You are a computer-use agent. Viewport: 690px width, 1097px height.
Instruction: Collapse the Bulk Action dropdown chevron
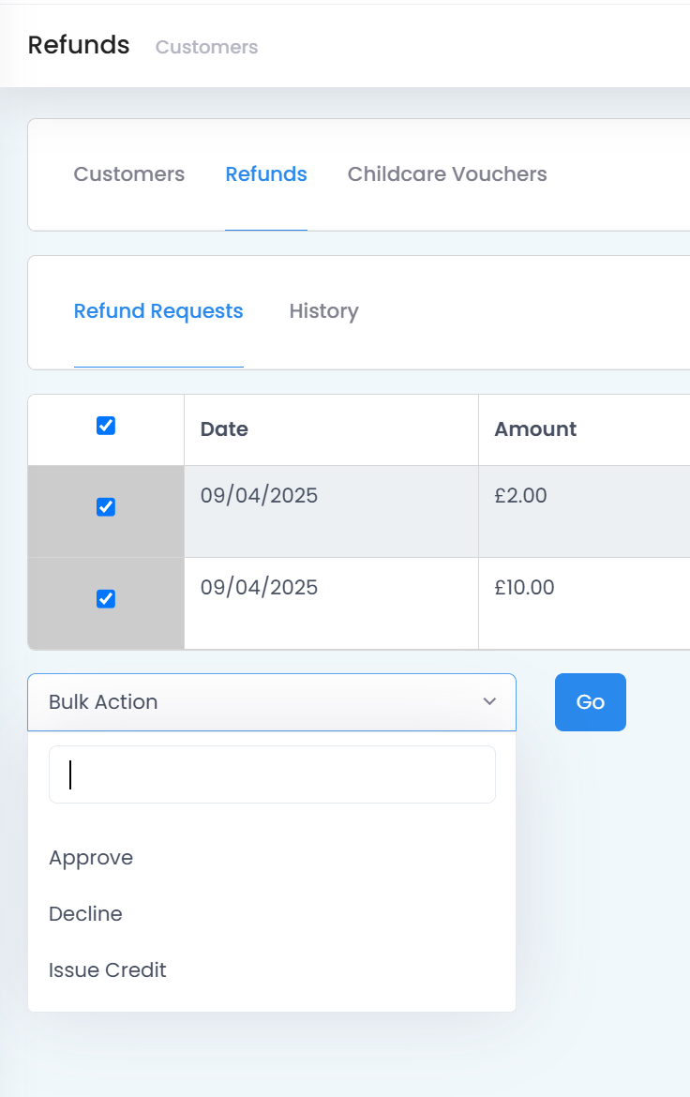490,701
